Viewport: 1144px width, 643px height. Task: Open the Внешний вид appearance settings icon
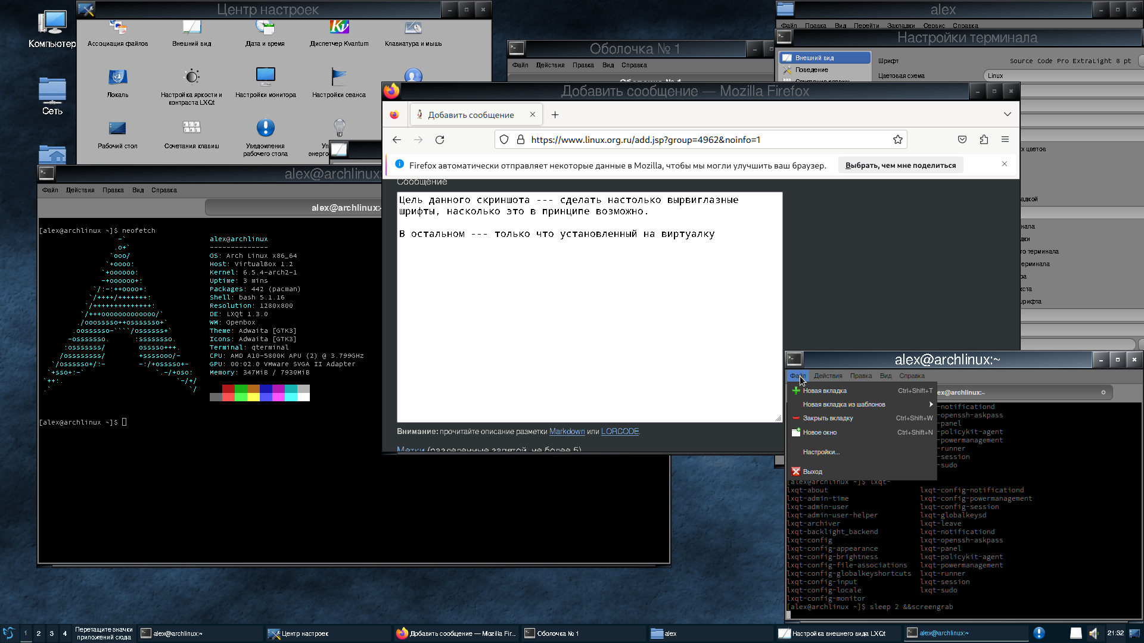[x=191, y=33]
